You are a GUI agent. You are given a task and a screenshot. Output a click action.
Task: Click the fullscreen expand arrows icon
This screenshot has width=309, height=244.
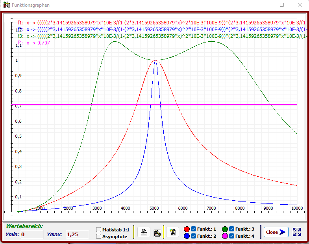pos(297,232)
